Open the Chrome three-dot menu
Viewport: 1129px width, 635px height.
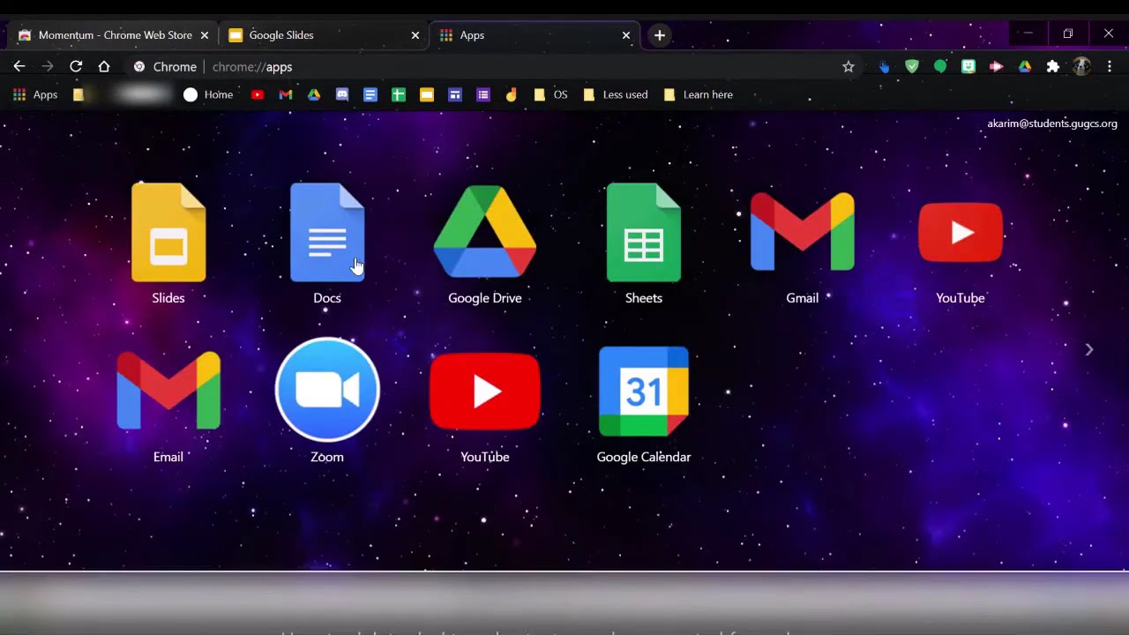[x=1110, y=67]
